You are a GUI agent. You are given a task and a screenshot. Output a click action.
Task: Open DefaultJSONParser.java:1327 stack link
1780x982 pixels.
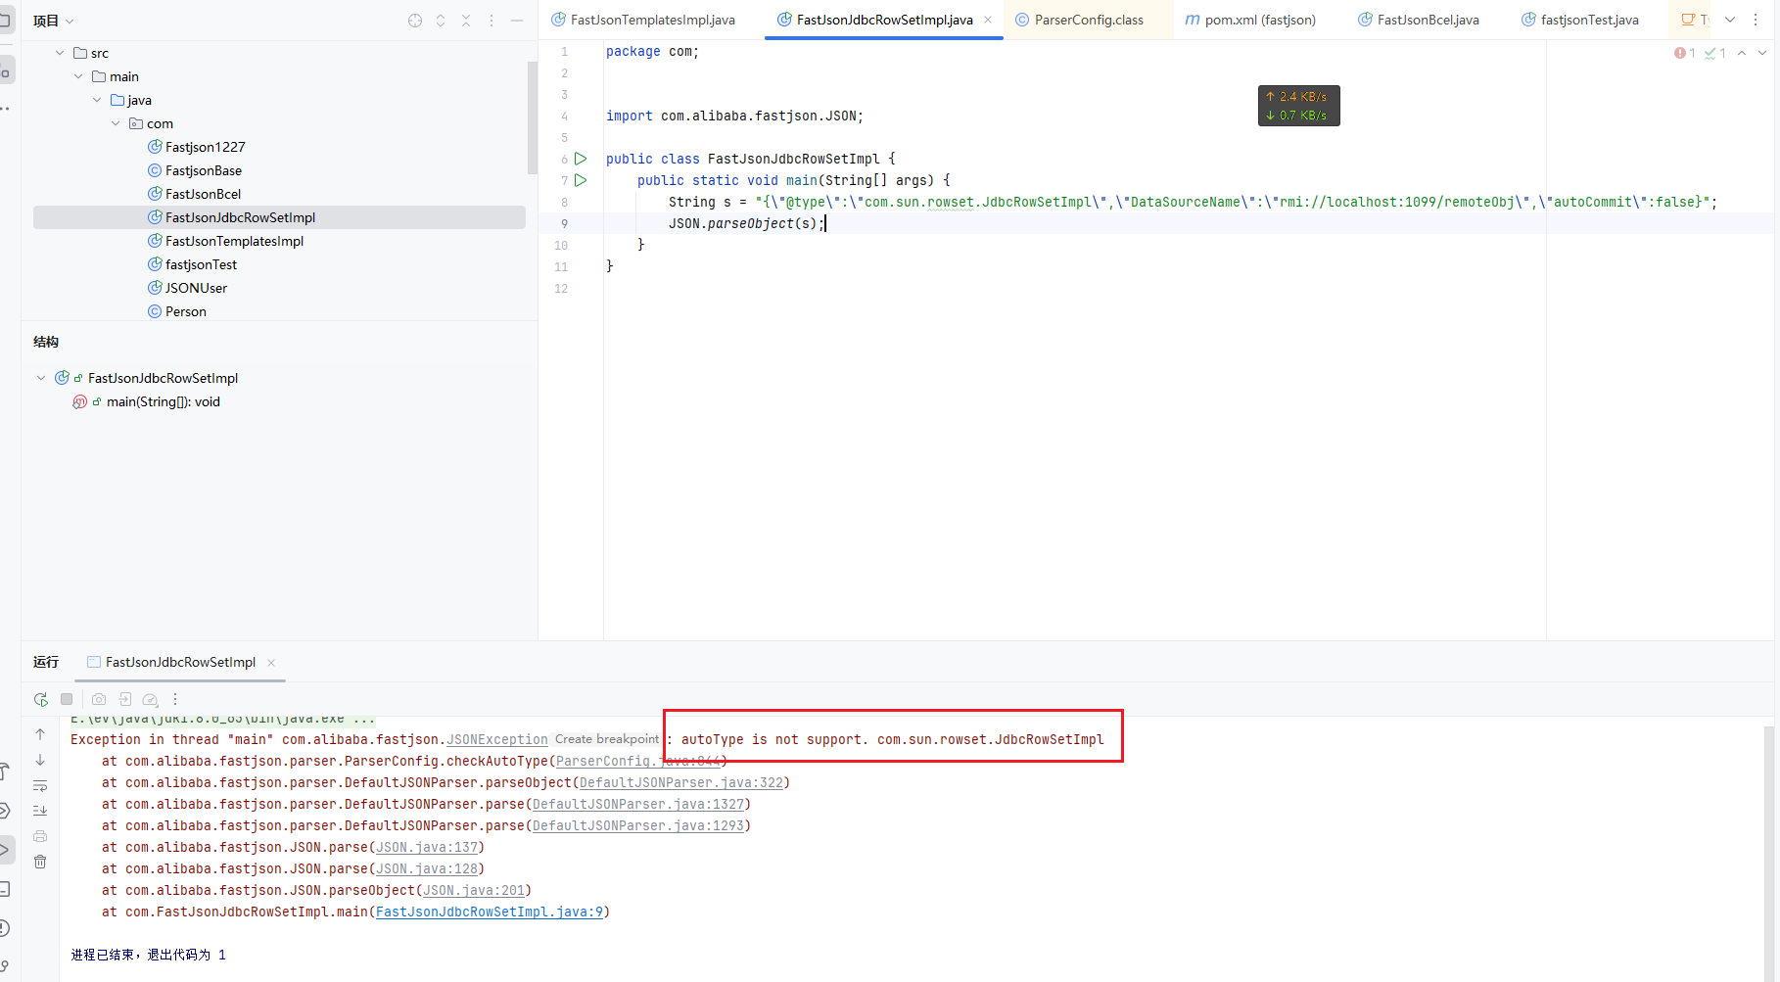(x=638, y=805)
